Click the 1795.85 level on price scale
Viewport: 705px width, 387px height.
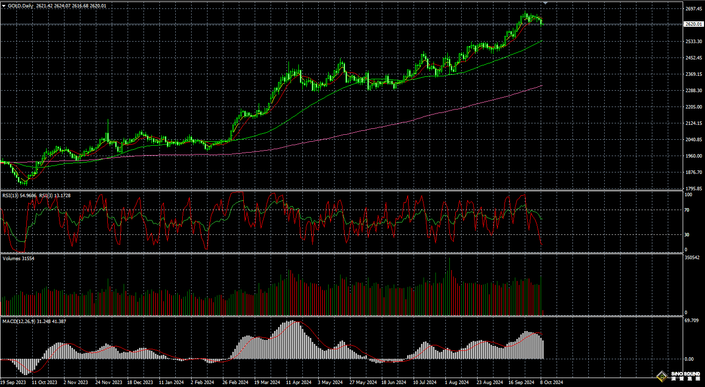coord(693,189)
